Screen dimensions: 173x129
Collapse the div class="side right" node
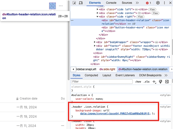[x=98, y=17]
